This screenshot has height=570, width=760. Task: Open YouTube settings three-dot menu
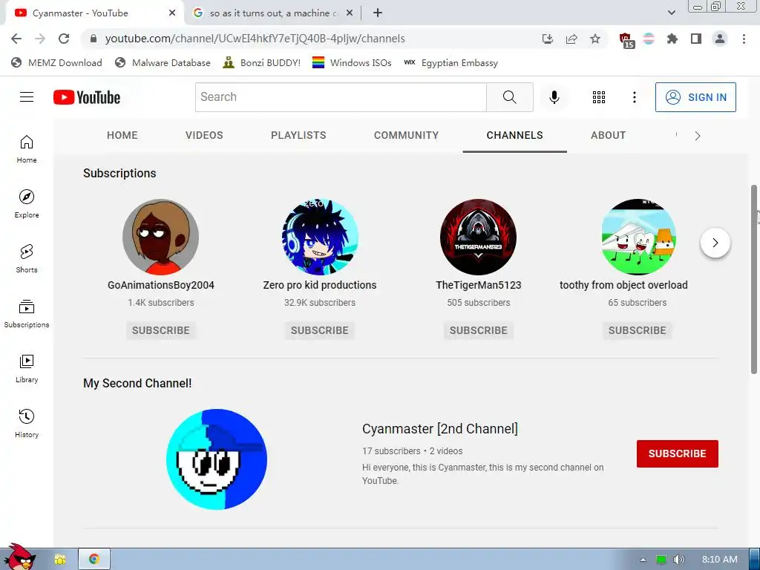point(634,97)
